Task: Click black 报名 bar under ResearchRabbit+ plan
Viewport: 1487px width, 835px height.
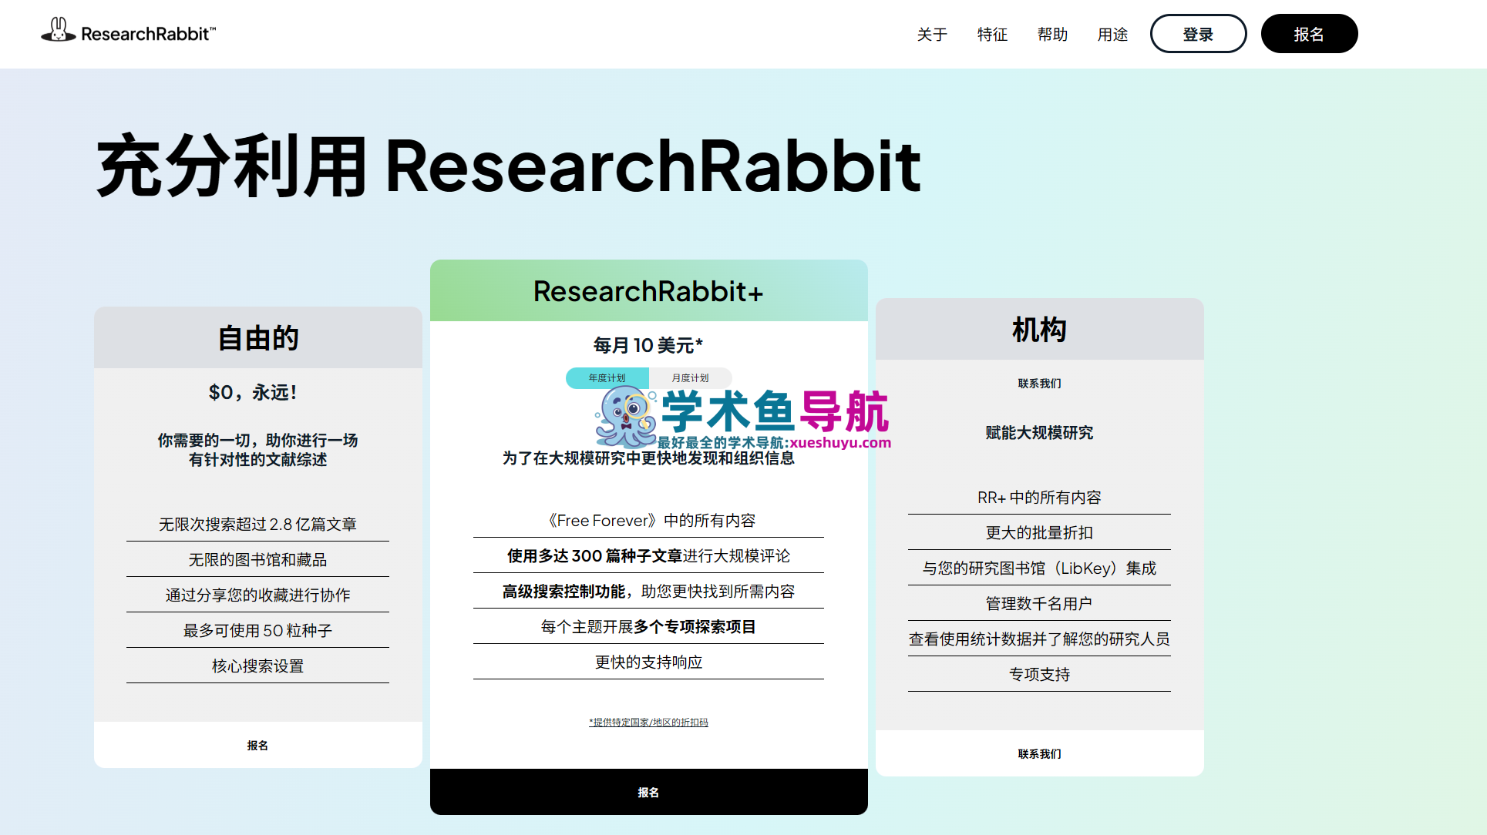Action: 648,792
